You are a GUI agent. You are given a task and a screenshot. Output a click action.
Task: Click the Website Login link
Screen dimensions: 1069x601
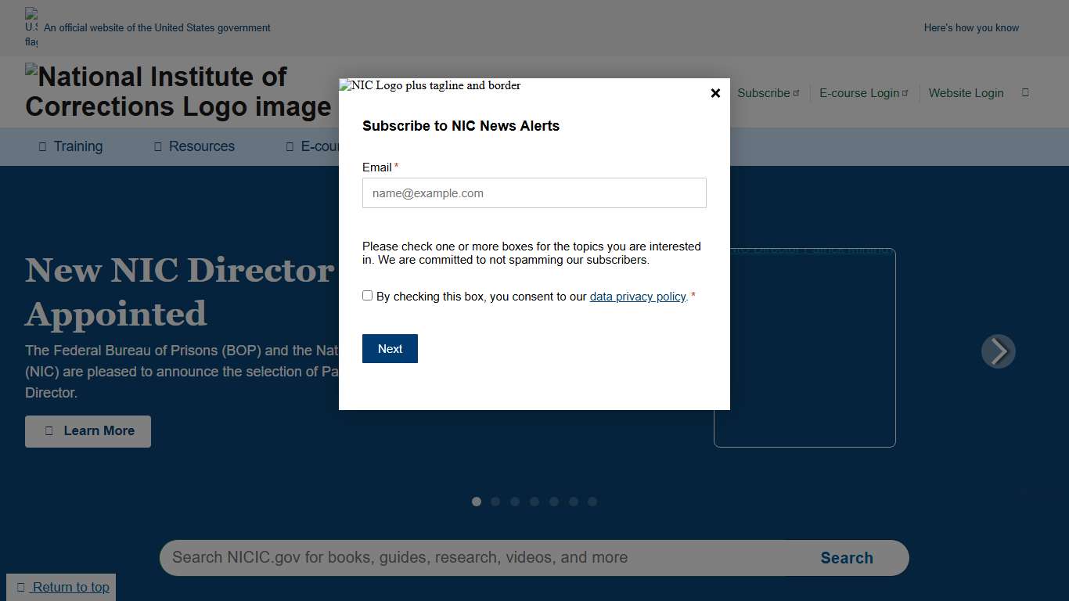(966, 93)
